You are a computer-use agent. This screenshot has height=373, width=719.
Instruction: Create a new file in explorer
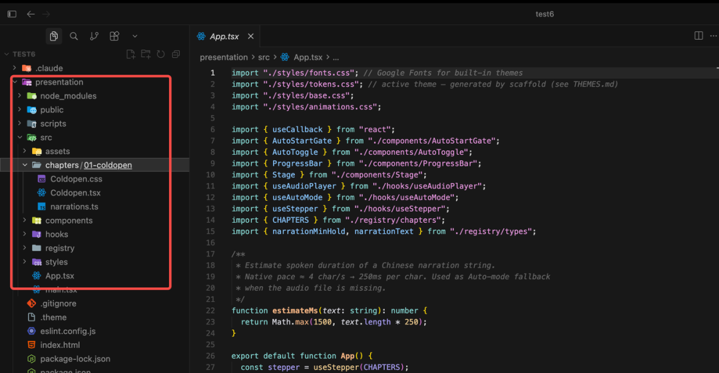pos(130,54)
